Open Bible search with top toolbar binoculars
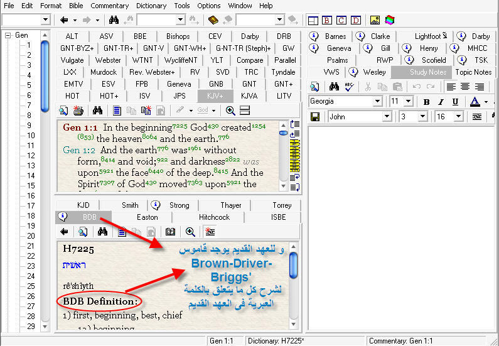The width and height of the screenshot is (499, 346). click(114, 20)
